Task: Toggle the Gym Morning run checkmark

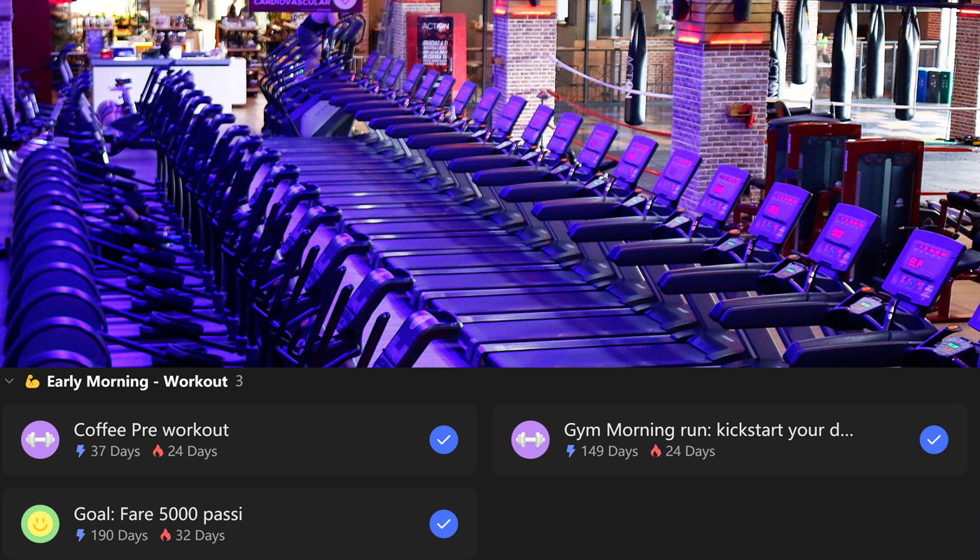Action: [934, 440]
